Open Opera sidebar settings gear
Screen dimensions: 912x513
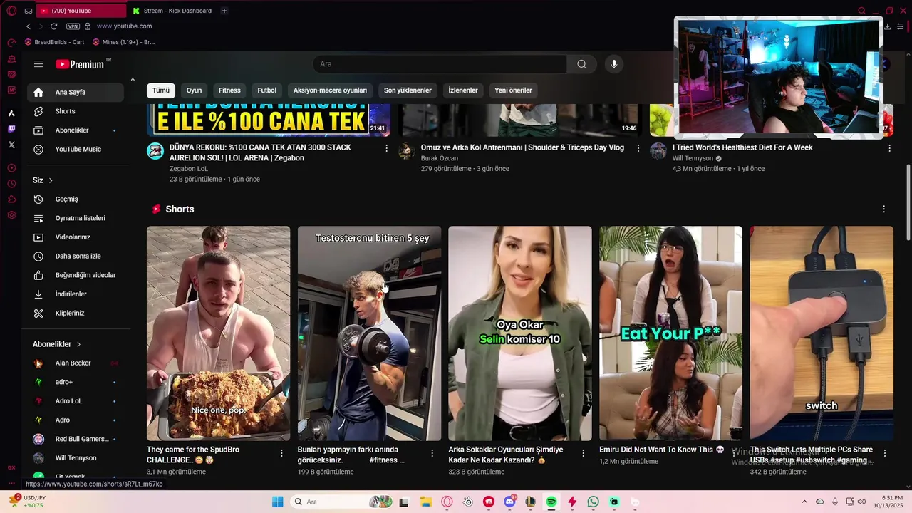click(x=11, y=215)
